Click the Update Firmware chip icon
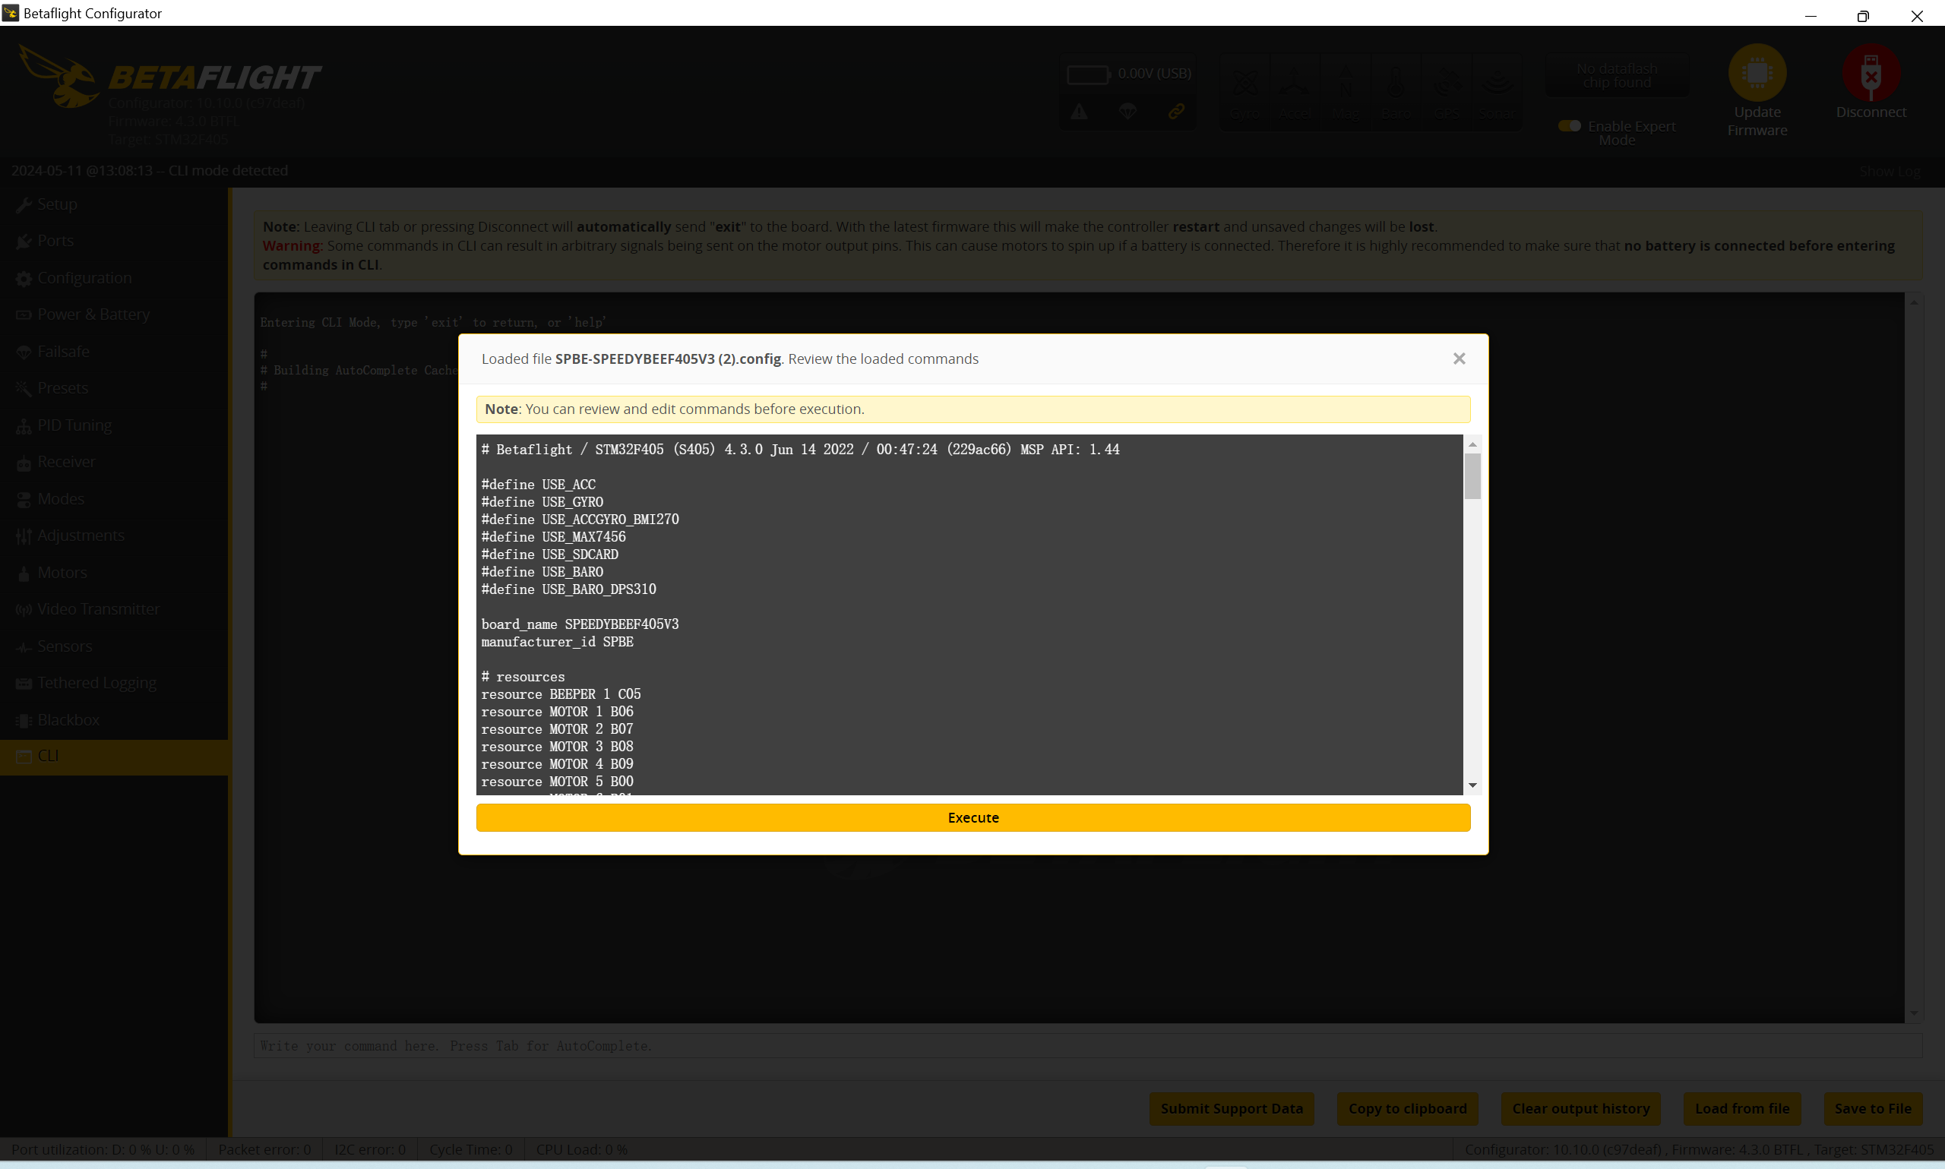This screenshot has width=1945, height=1169. pos(1757,72)
